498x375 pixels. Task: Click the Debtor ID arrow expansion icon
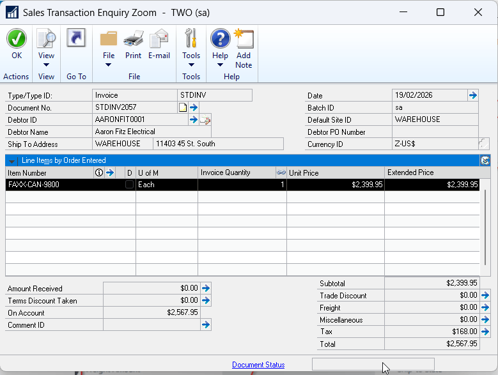pos(194,119)
